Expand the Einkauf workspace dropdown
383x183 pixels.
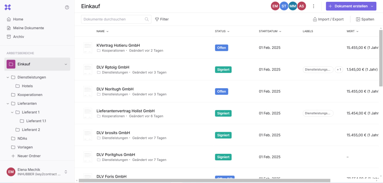pyautogui.click(x=66, y=64)
